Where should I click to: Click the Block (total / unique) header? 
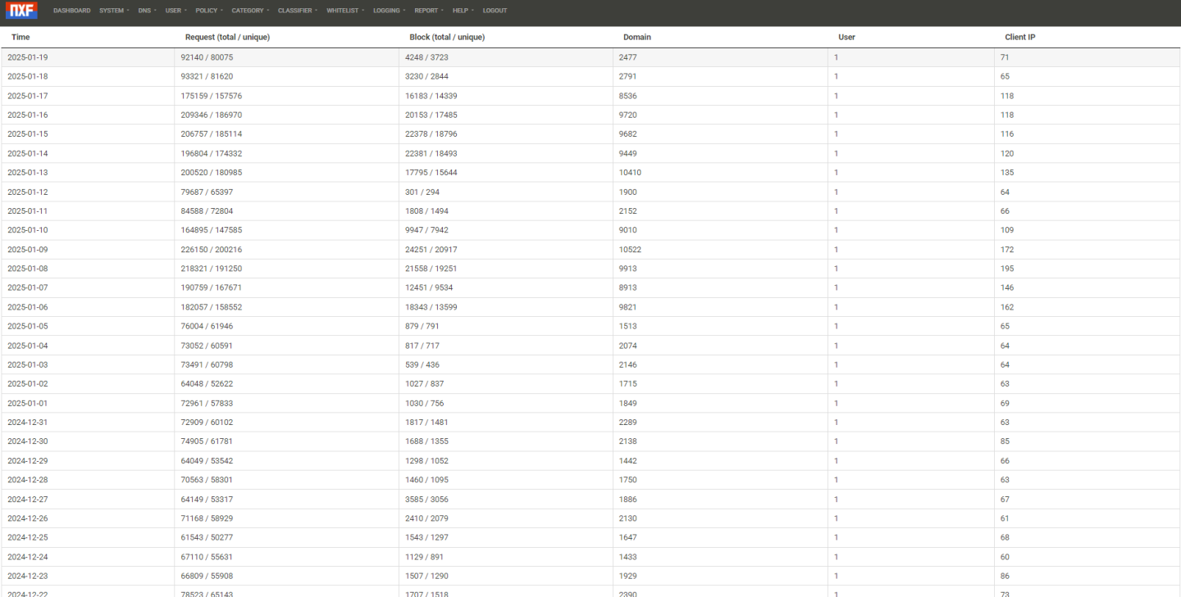[447, 37]
